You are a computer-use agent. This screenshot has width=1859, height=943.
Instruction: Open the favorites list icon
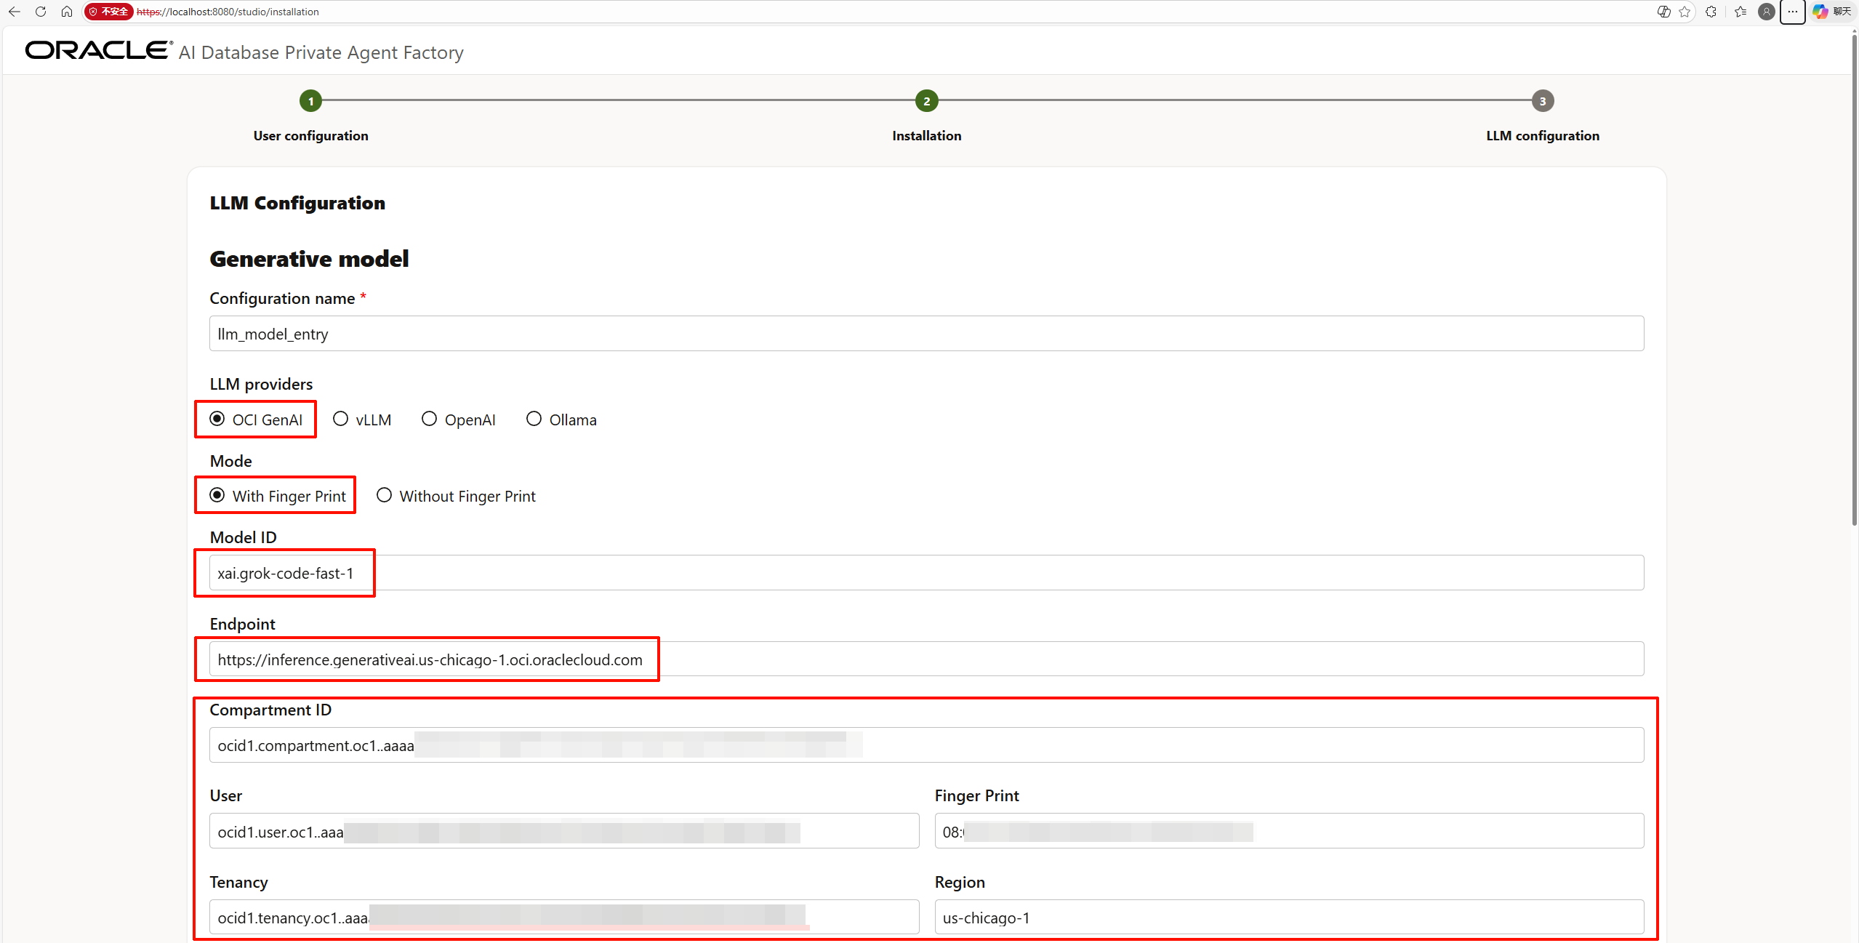pos(1740,12)
